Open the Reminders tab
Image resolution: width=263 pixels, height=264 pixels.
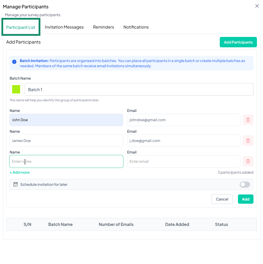[x=103, y=27]
